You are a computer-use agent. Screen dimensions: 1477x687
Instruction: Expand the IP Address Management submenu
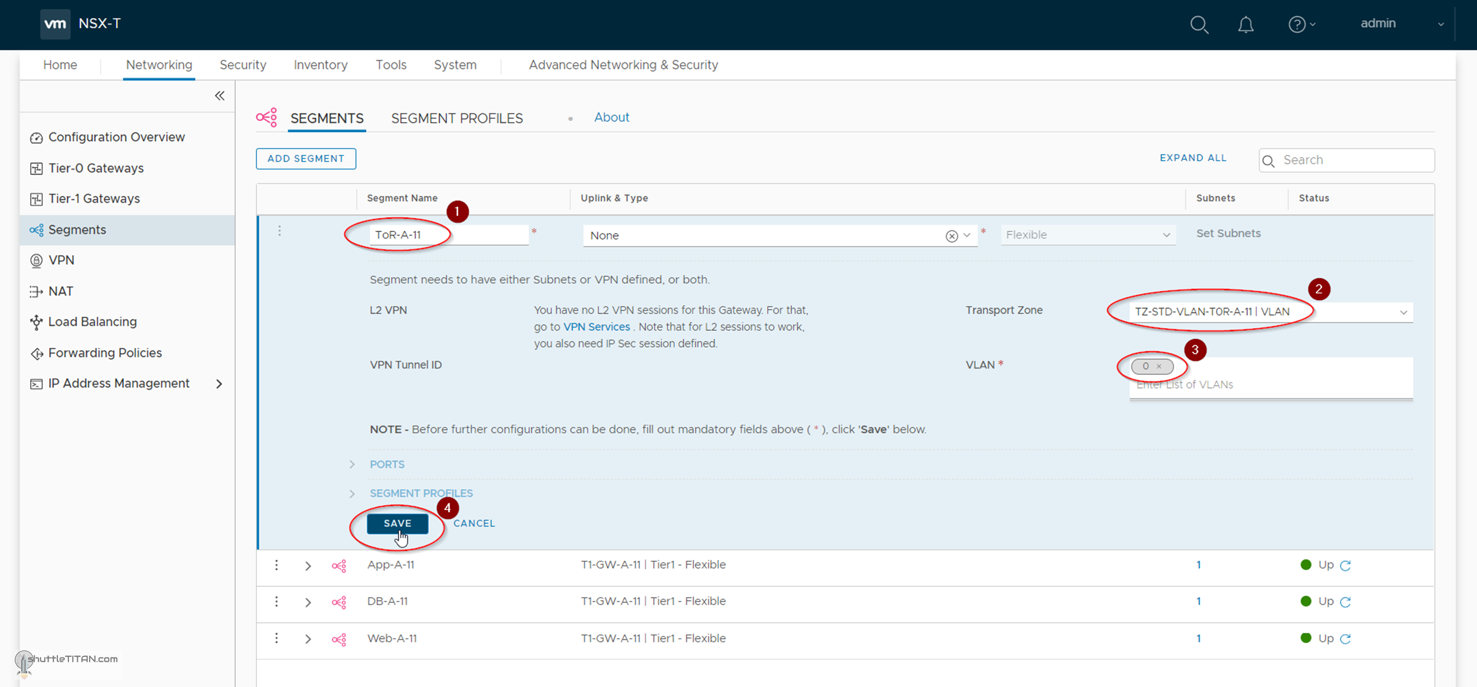click(218, 383)
